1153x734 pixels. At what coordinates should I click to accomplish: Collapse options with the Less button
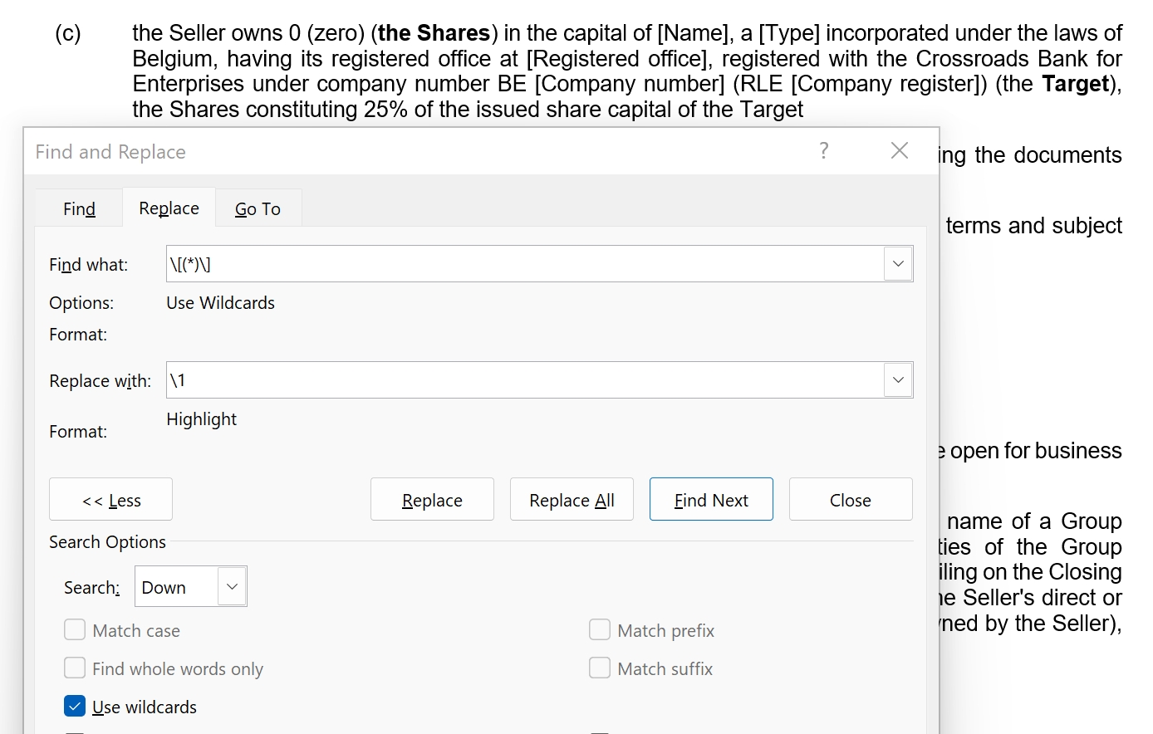point(110,500)
